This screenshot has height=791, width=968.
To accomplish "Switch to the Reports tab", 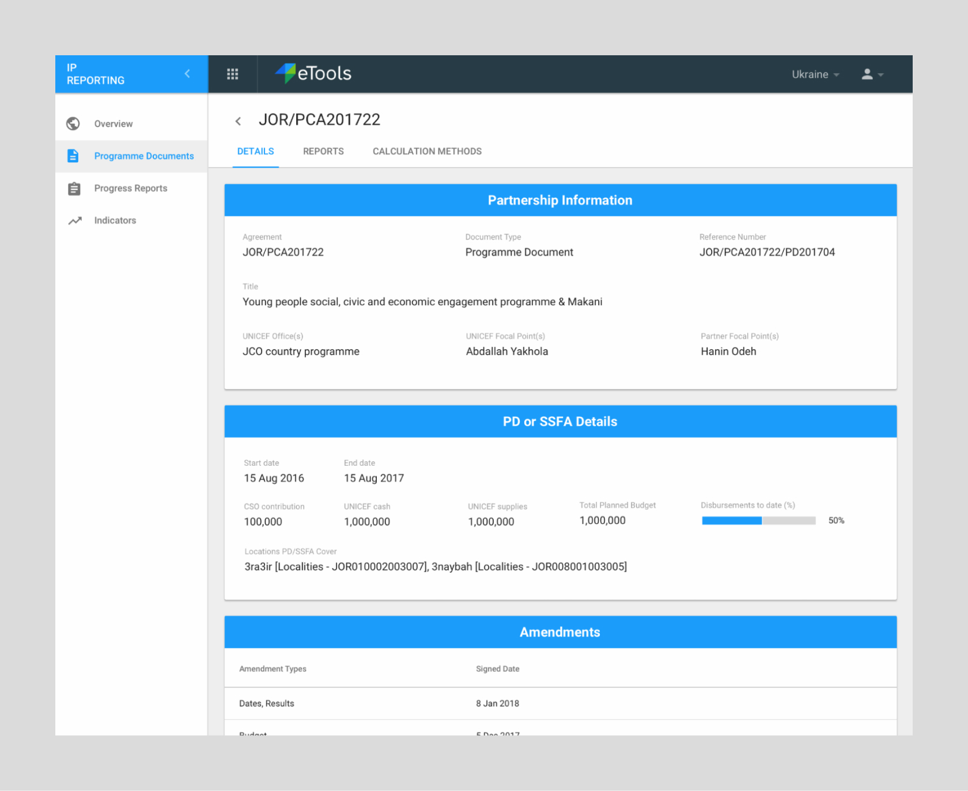I will point(323,151).
